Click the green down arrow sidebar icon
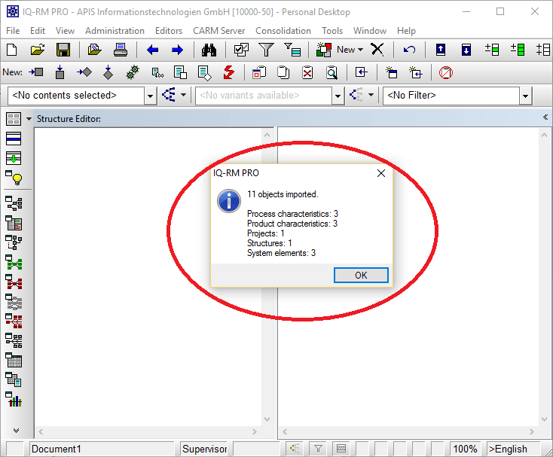553x457 pixels. [14, 158]
